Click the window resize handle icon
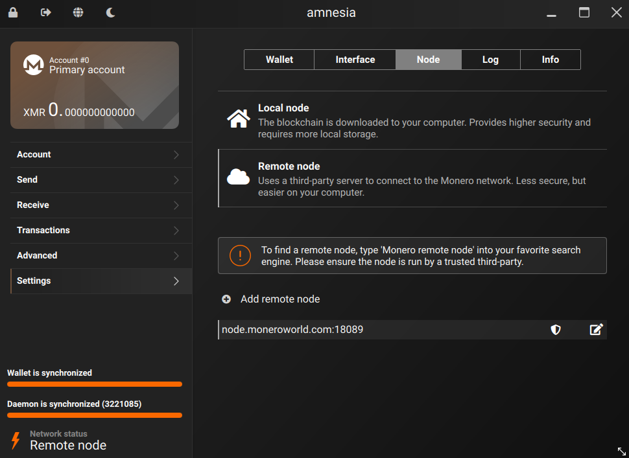This screenshot has height=458, width=629. tap(621, 451)
